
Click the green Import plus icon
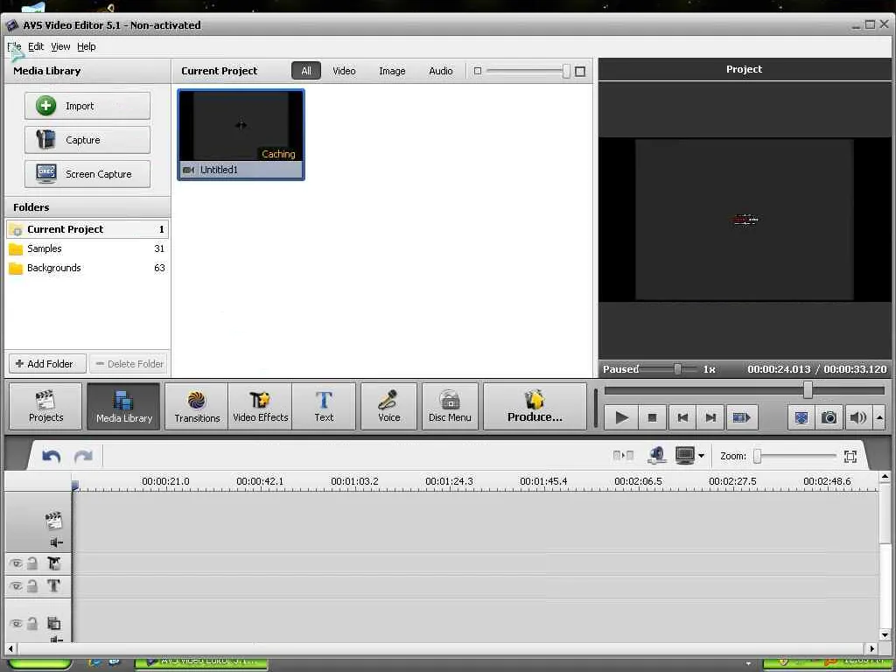pyautogui.click(x=45, y=106)
